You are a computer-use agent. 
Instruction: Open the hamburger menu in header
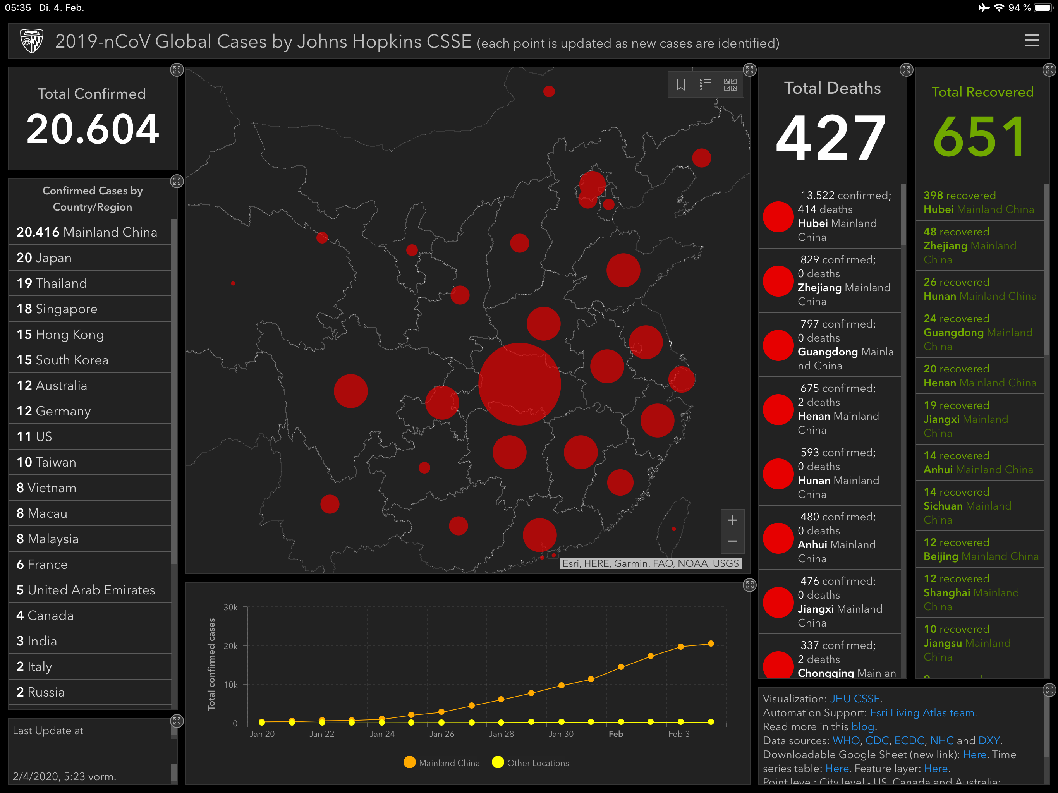(x=1032, y=40)
